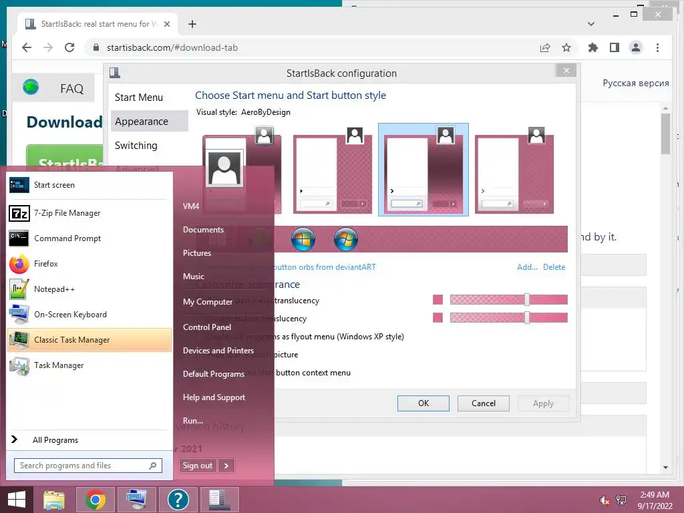684x513 pixels.
Task: Open the computer monitor icon on taskbar
Action: pyautogui.click(x=136, y=500)
